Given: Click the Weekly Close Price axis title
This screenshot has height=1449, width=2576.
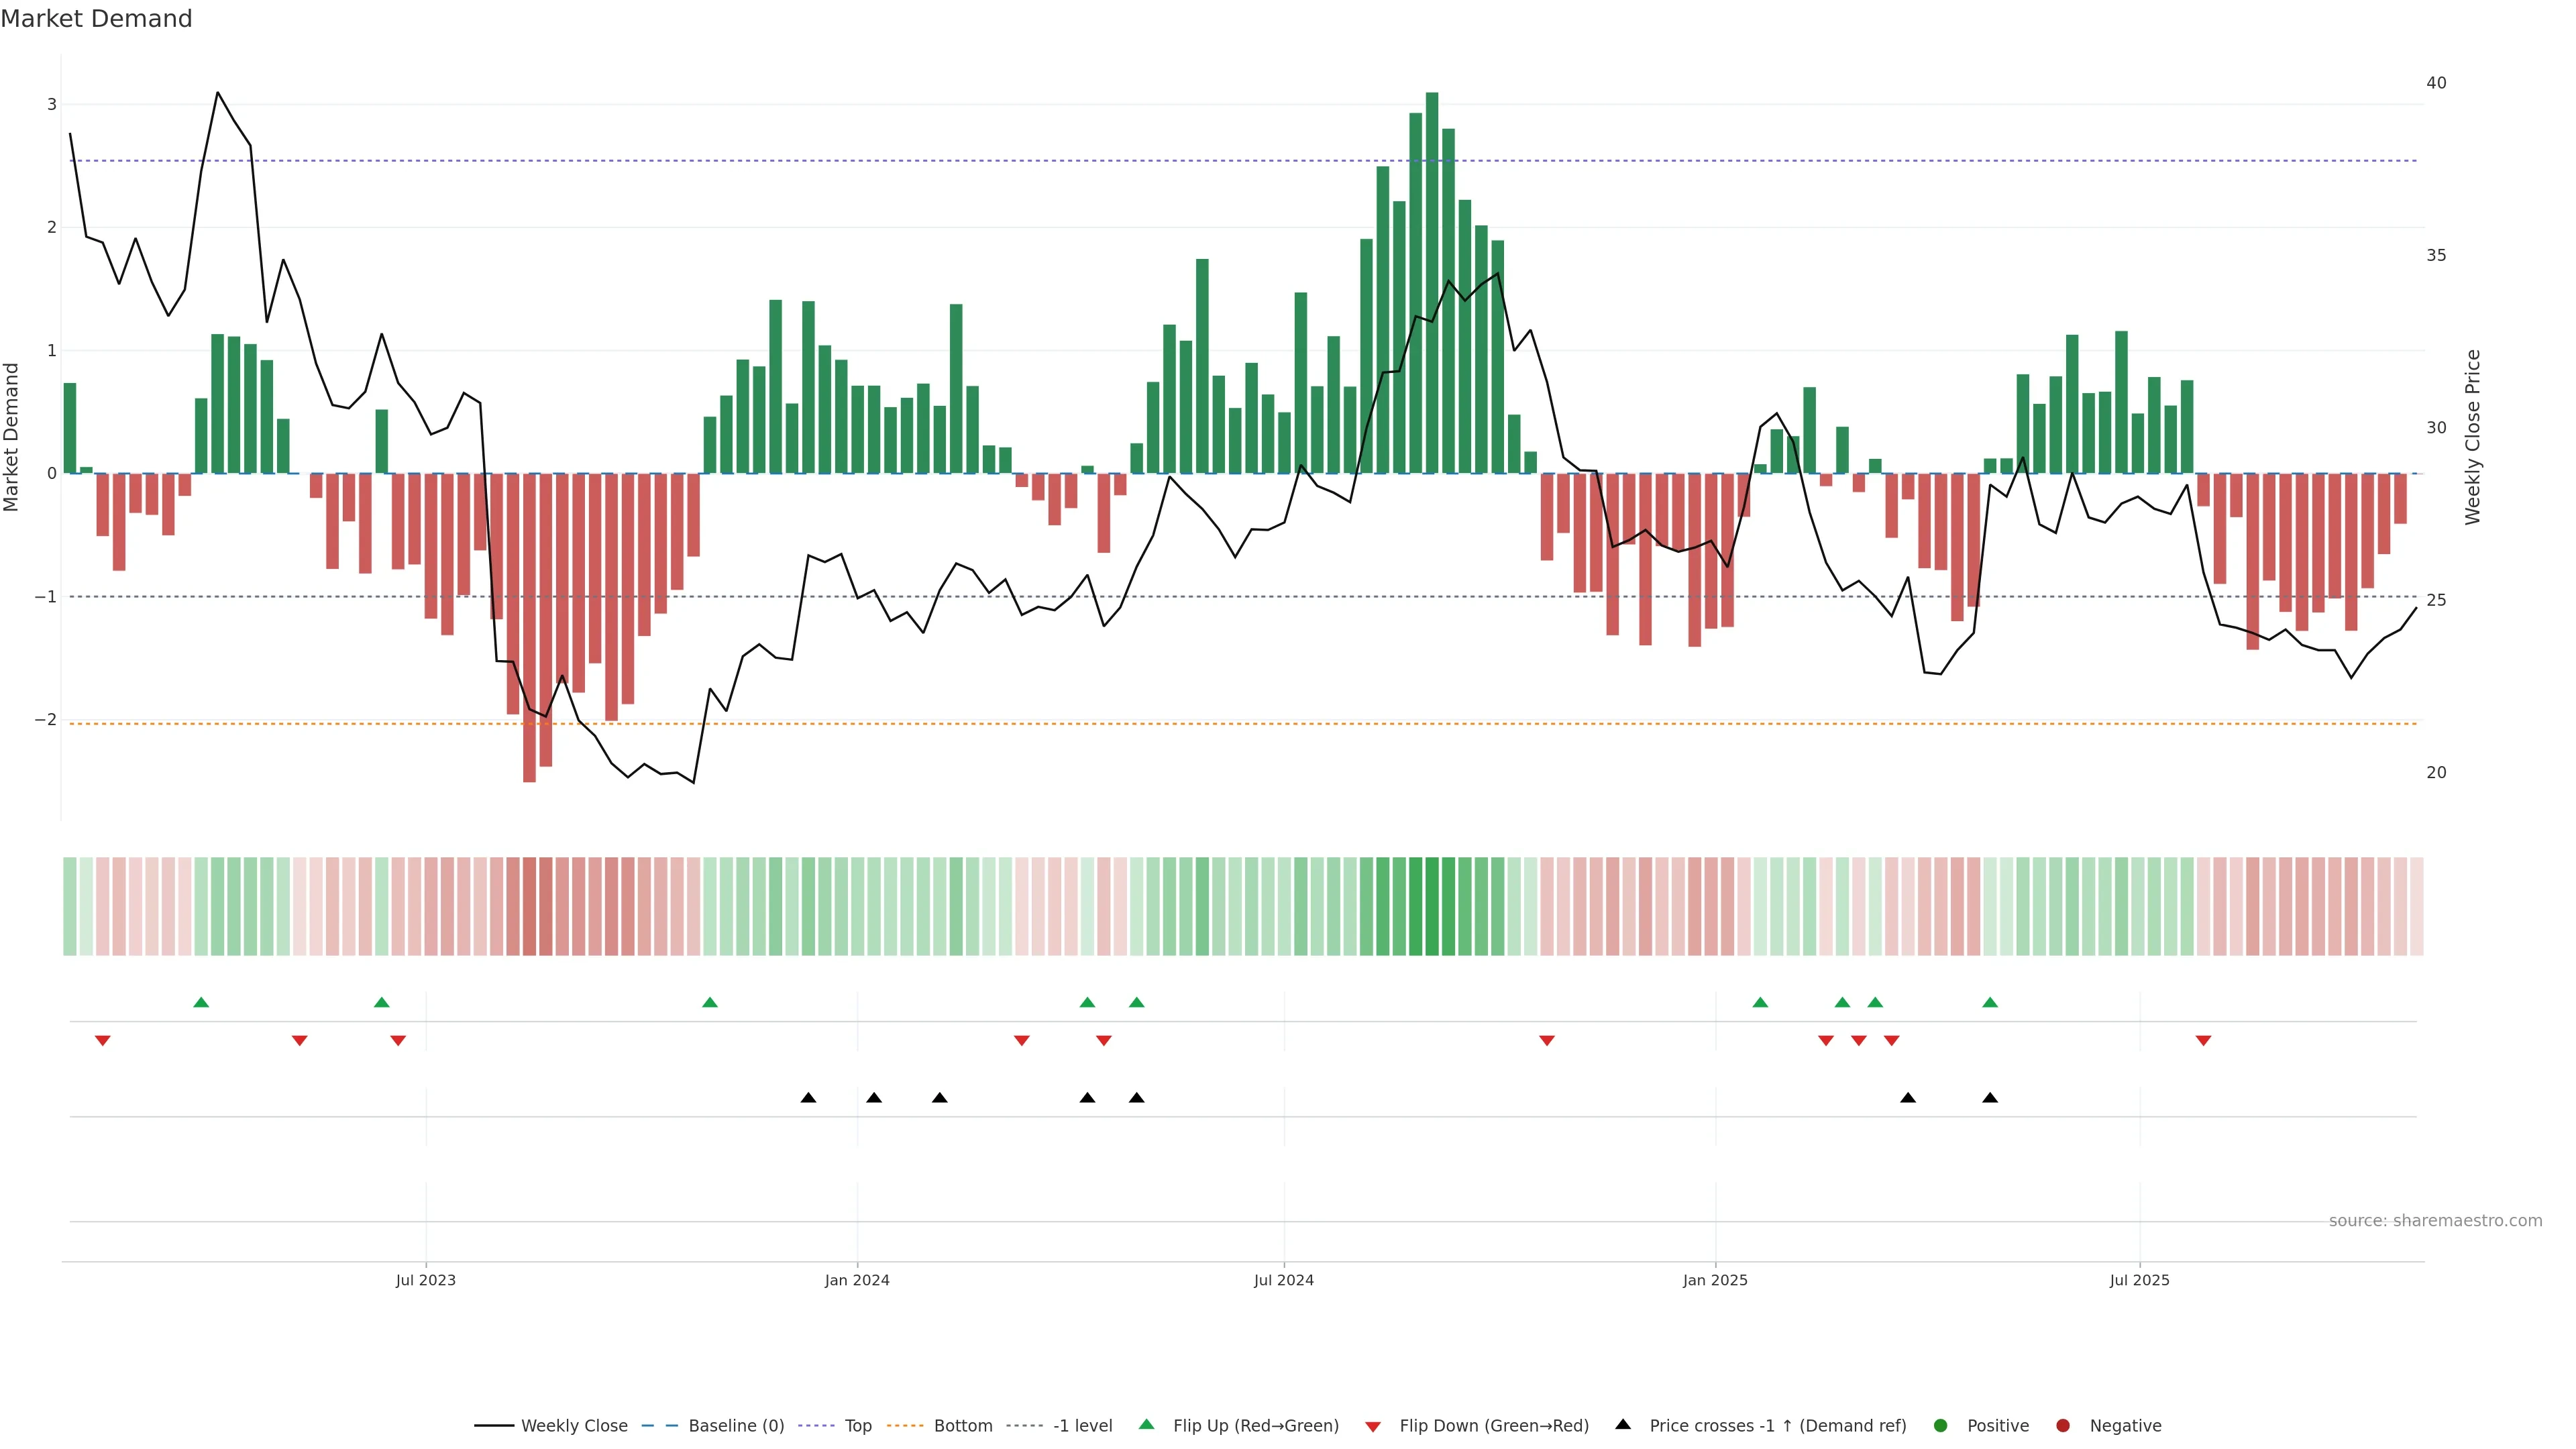Looking at the screenshot, I should tap(2473, 437).
